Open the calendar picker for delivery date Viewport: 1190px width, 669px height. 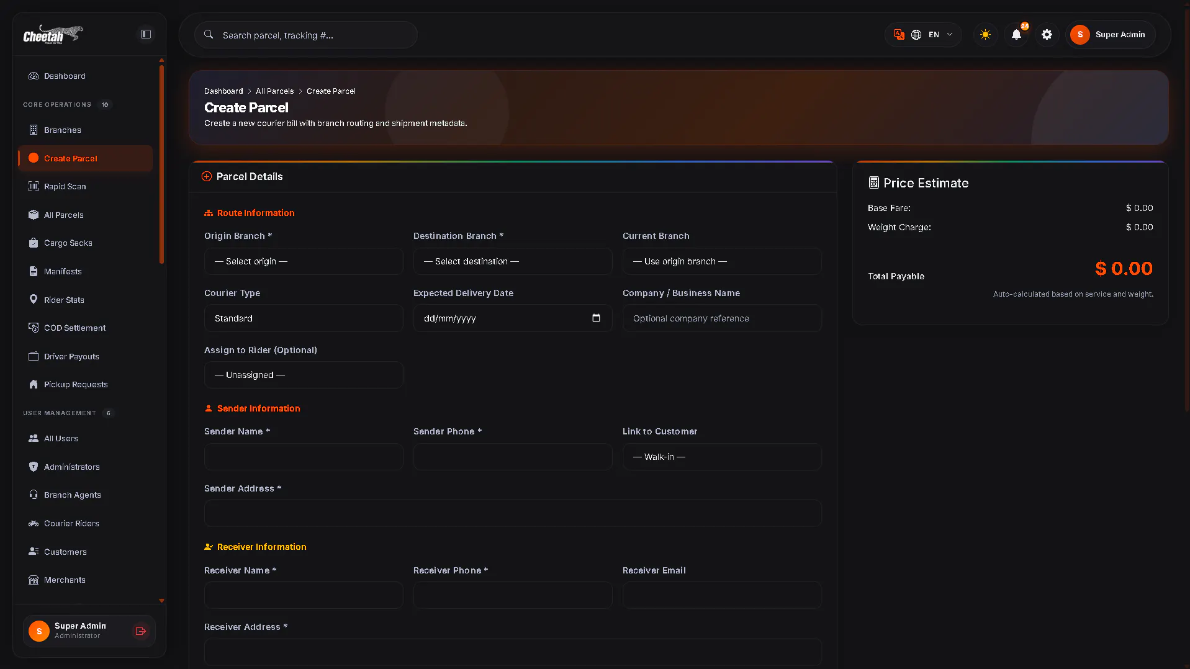click(596, 318)
